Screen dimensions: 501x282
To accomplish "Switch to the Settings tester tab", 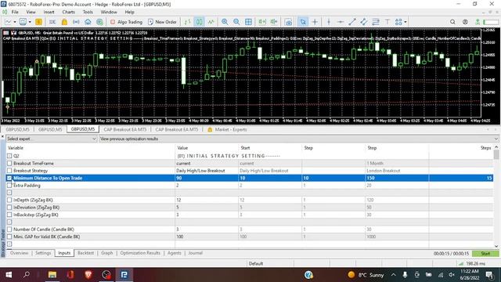I will 43,253.
